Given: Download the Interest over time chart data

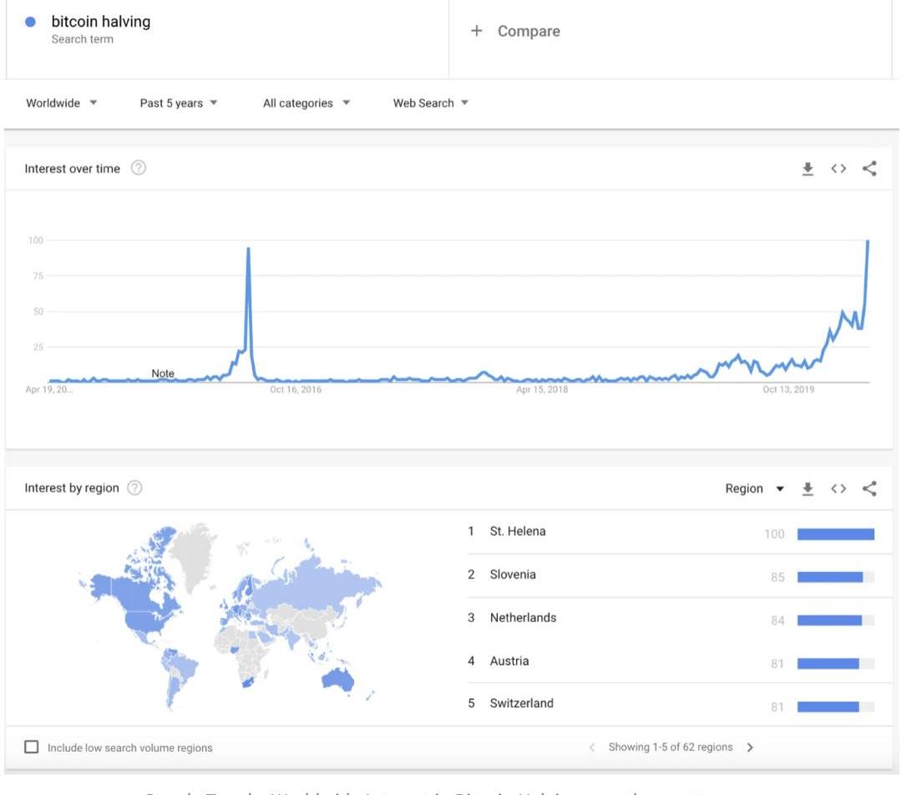Looking at the screenshot, I should click(x=808, y=169).
